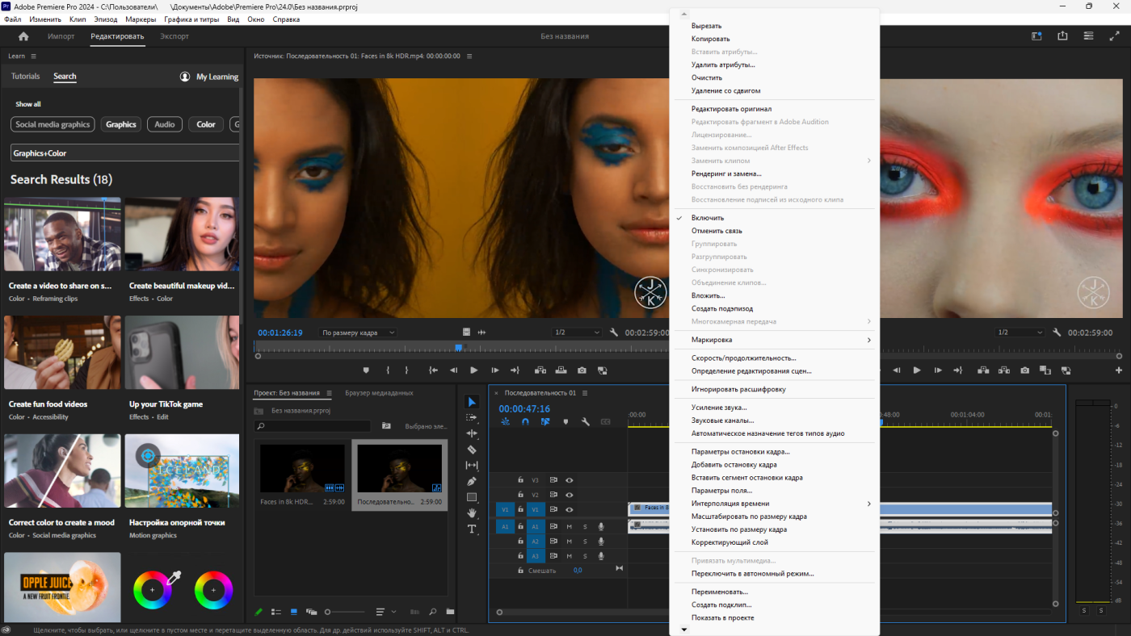The height and width of the screenshot is (636, 1131).
Task: Select 'Переименовать...' in the context menu
Action: [719, 592]
